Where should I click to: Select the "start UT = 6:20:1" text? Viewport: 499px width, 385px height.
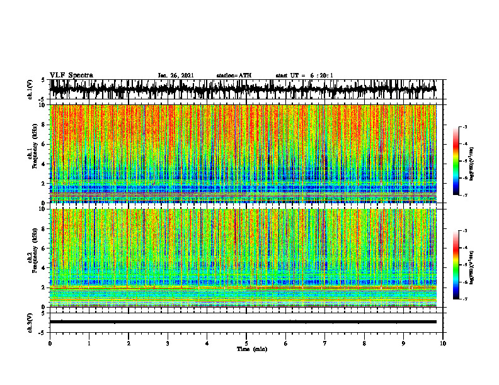304,75
